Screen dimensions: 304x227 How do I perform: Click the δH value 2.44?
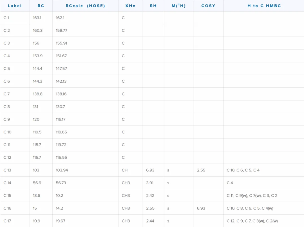(x=150, y=221)
